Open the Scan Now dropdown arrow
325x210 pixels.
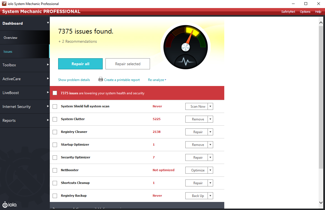click(210, 107)
